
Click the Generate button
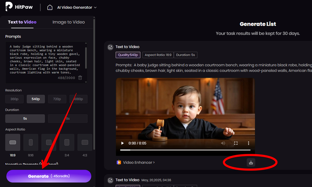pos(49,176)
